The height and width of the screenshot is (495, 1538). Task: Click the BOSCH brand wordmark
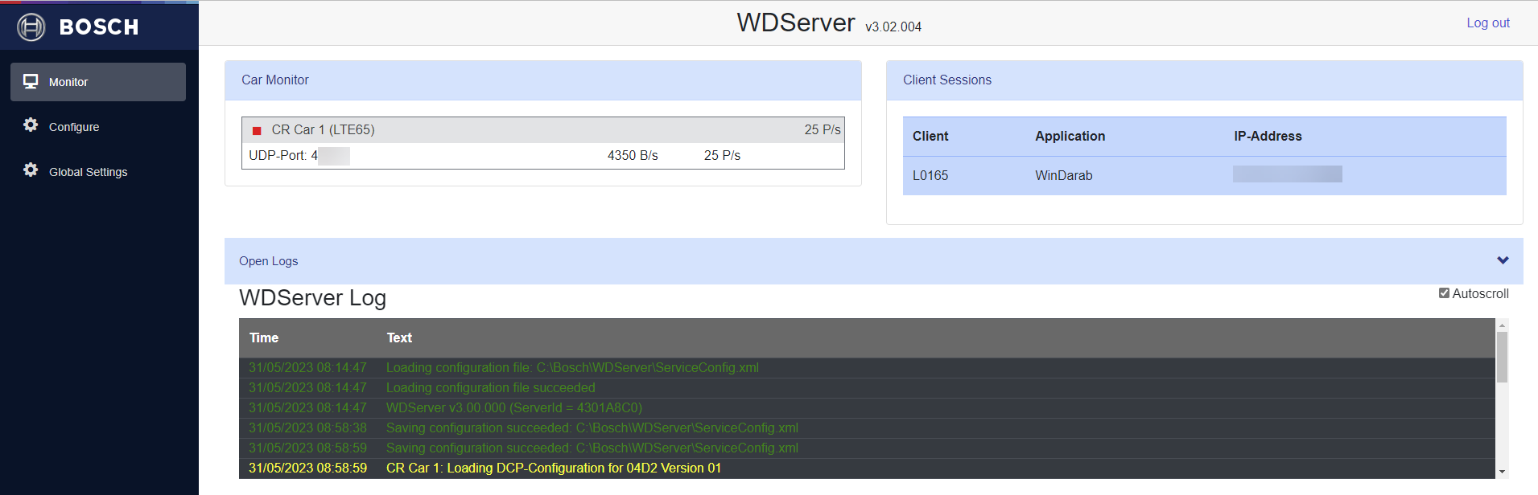pyautogui.click(x=99, y=27)
